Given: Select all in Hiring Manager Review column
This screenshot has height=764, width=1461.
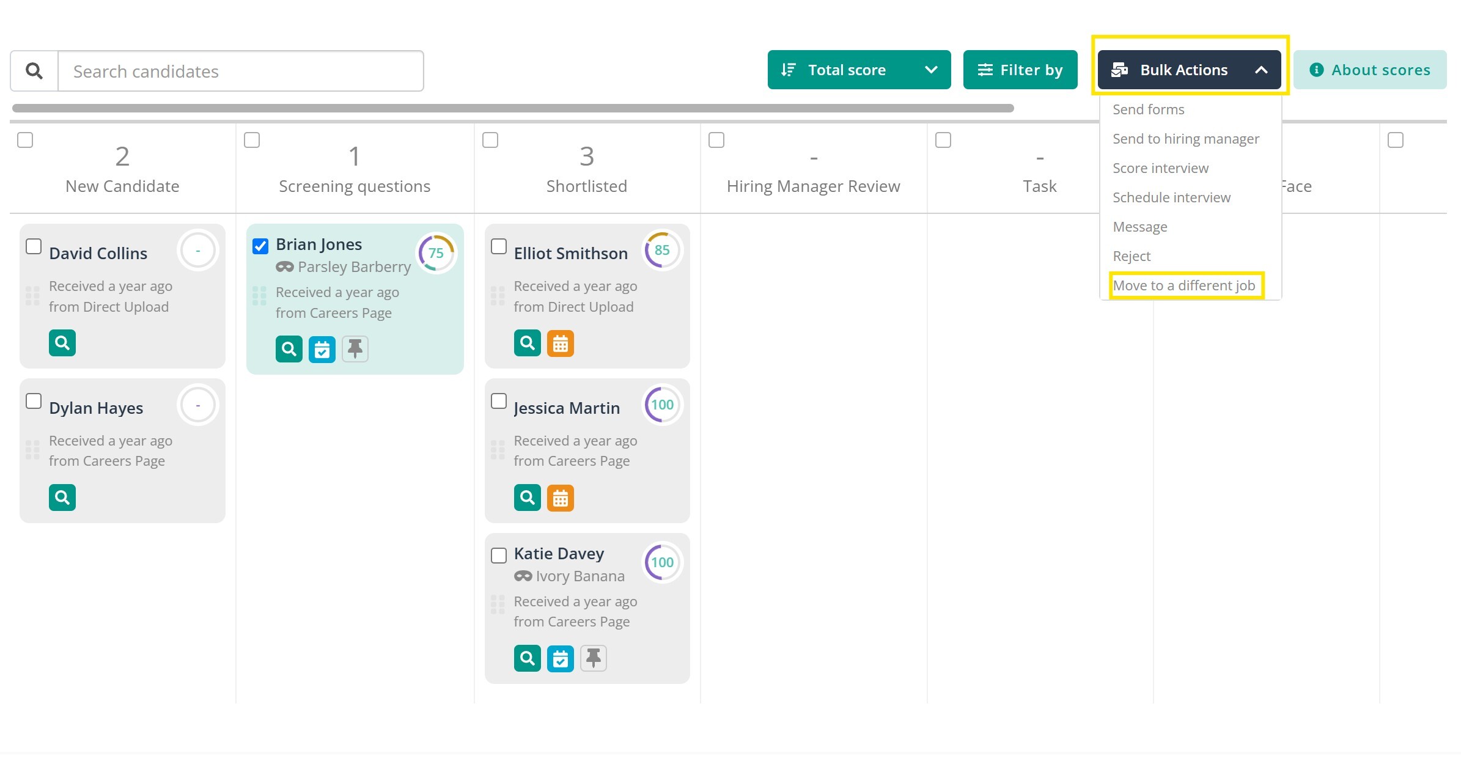Looking at the screenshot, I should [x=716, y=140].
